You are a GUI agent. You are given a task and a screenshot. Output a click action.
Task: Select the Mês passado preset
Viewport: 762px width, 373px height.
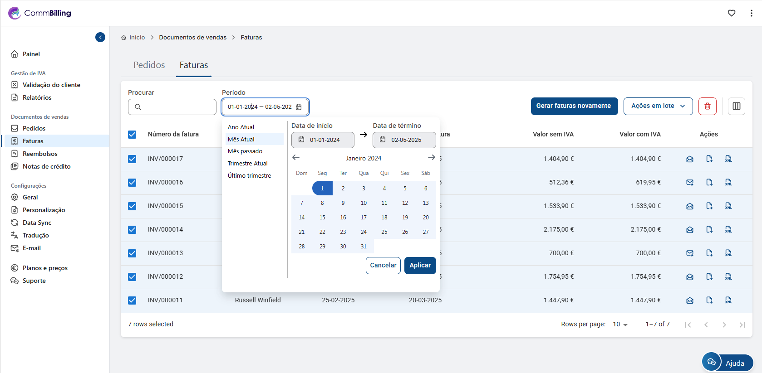245,151
